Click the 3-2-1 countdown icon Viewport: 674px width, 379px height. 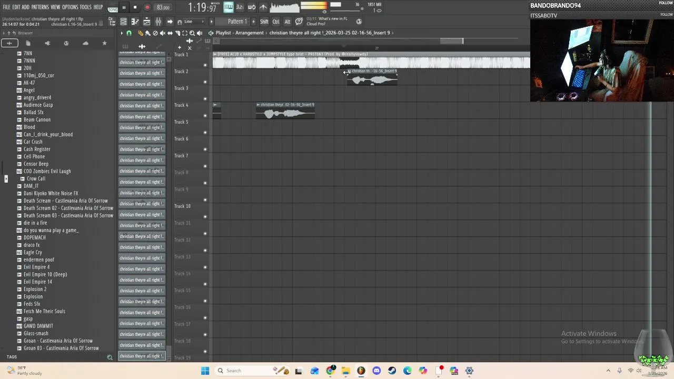click(x=240, y=7)
